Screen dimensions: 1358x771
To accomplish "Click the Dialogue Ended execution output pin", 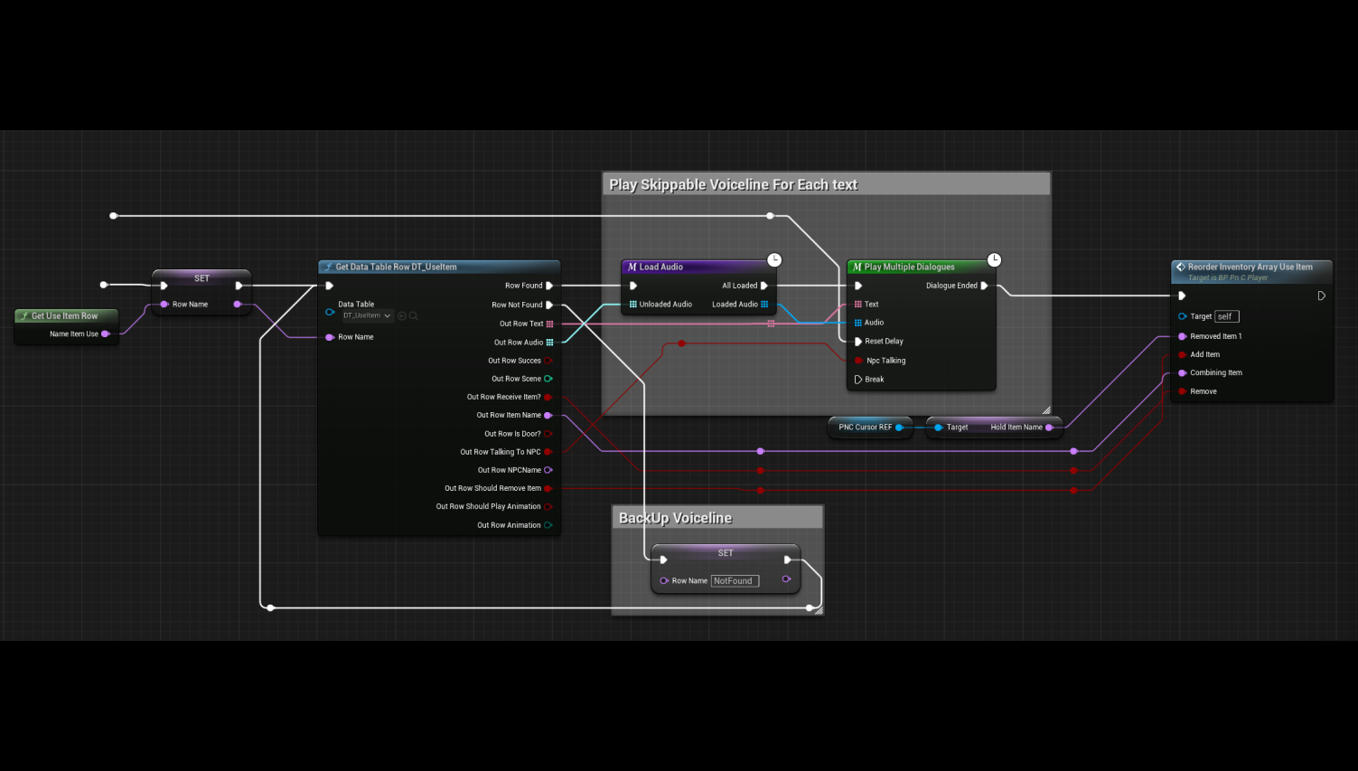I will (984, 286).
